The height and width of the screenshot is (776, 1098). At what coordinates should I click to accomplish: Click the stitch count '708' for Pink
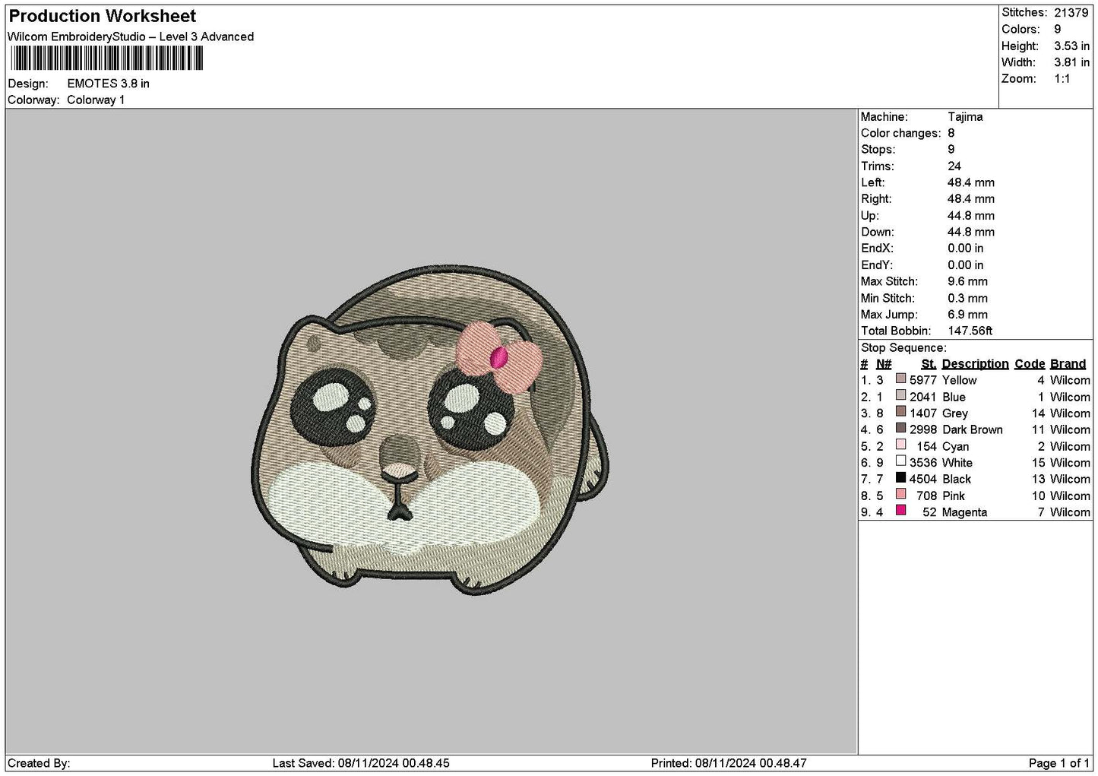[926, 496]
